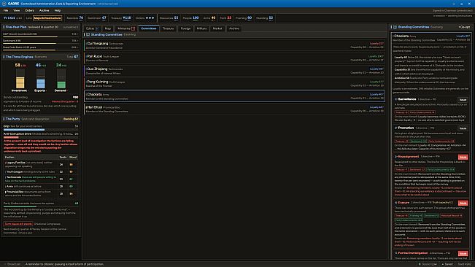Select the Provincial Bloc faction row
The width and height of the screenshot is (475, 267).
tap(41, 193)
